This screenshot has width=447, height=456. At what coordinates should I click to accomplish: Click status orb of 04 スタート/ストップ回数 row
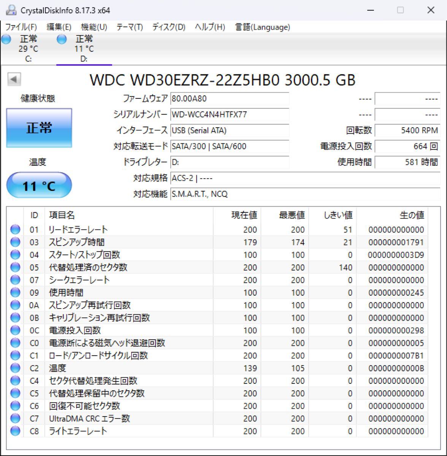pyautogui.click(x=15, y=255)
